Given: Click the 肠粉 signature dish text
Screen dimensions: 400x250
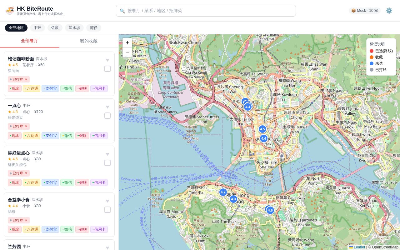Looking at the screenshot, I should [x=12, y=212].
